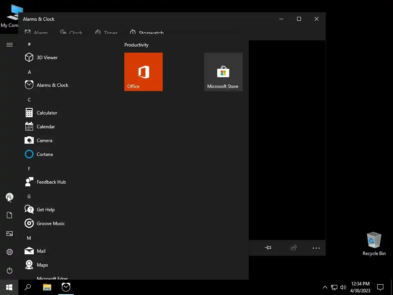Open Documents from Start sidebar
The width and height of the screenshot is (393, 295).
point(10,215)
